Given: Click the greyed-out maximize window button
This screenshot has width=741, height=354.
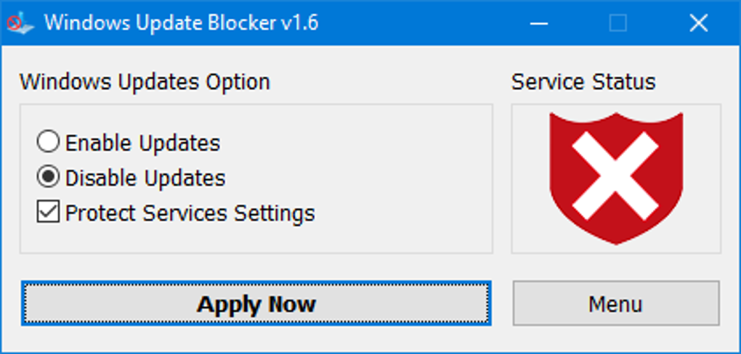Looking at the screenshot, I should (x=618, y=23).
